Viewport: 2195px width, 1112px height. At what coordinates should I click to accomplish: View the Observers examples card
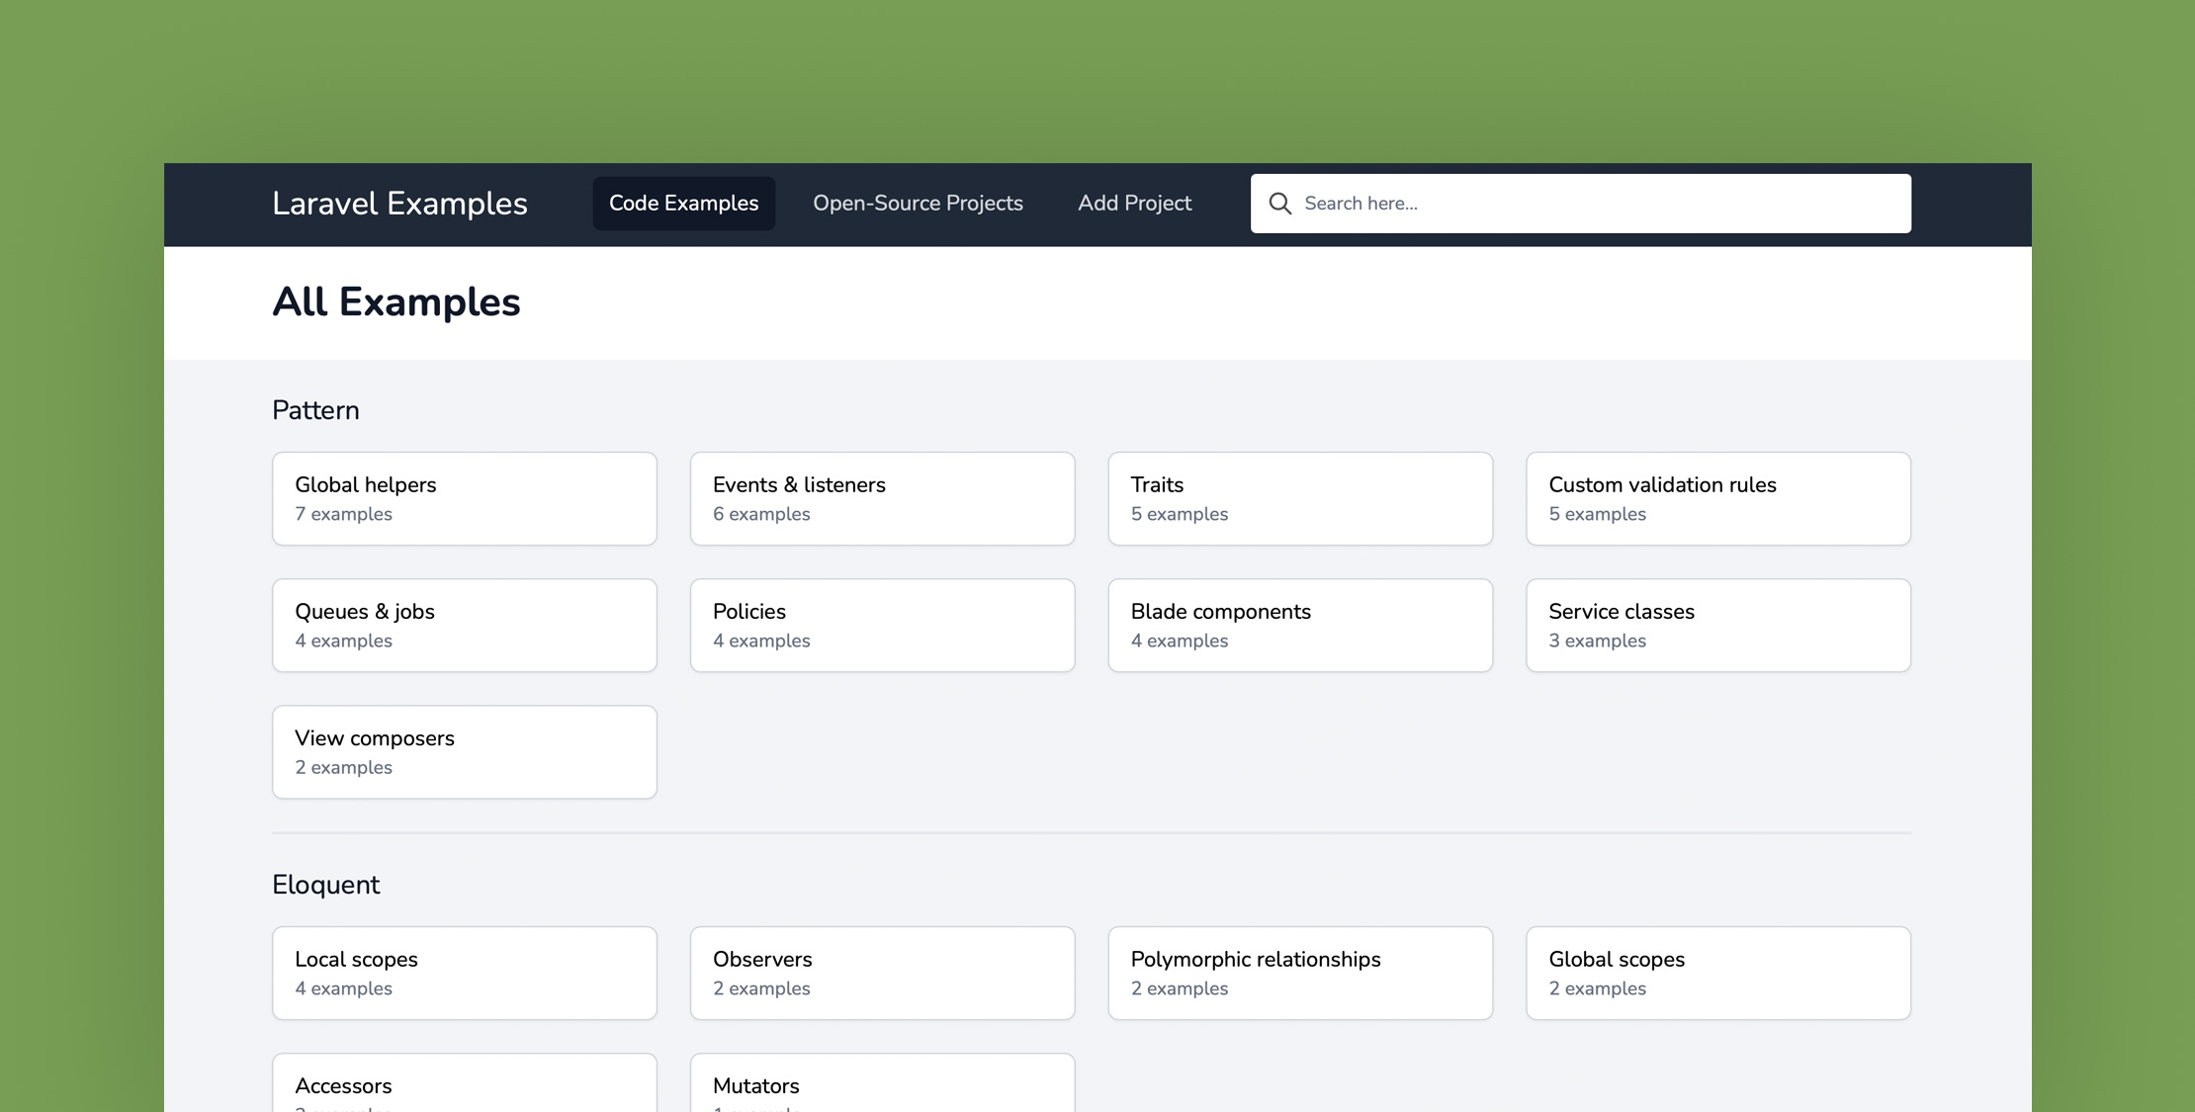[882, 973]
